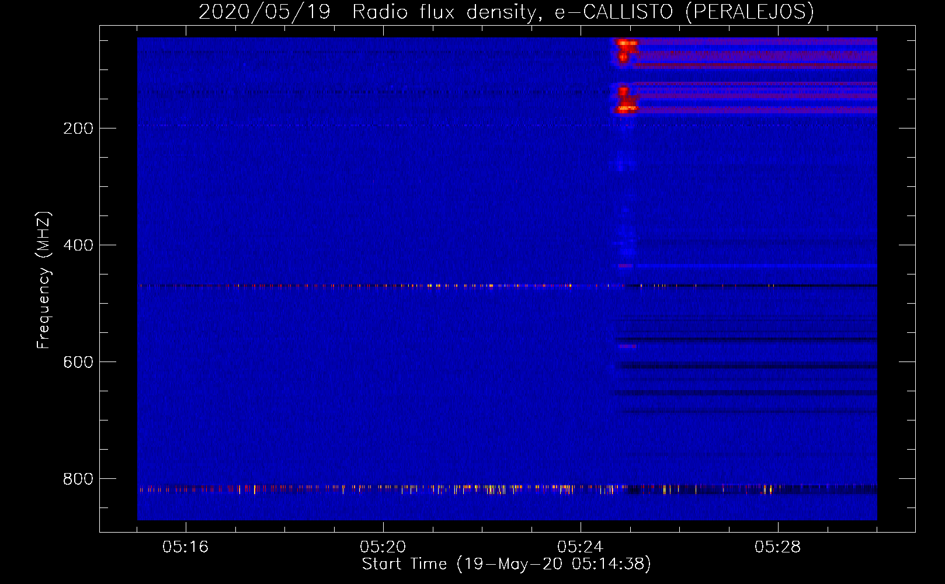Image resolution: width=945 pixels, height=584 pixels.
Task: Click the red burst just below 200 MHz
Action: tap(626, 99)
